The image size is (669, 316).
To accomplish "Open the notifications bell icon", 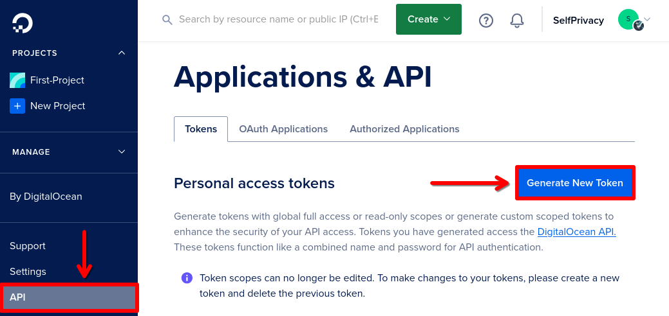I will 517,20.
